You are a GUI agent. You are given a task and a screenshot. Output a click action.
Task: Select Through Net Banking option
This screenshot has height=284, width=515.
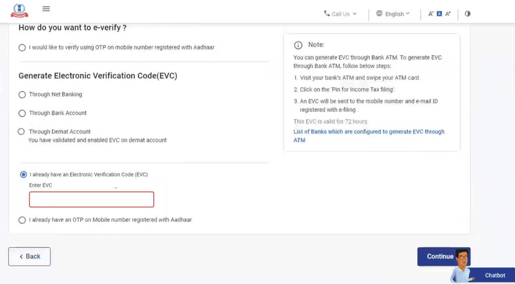22,95
